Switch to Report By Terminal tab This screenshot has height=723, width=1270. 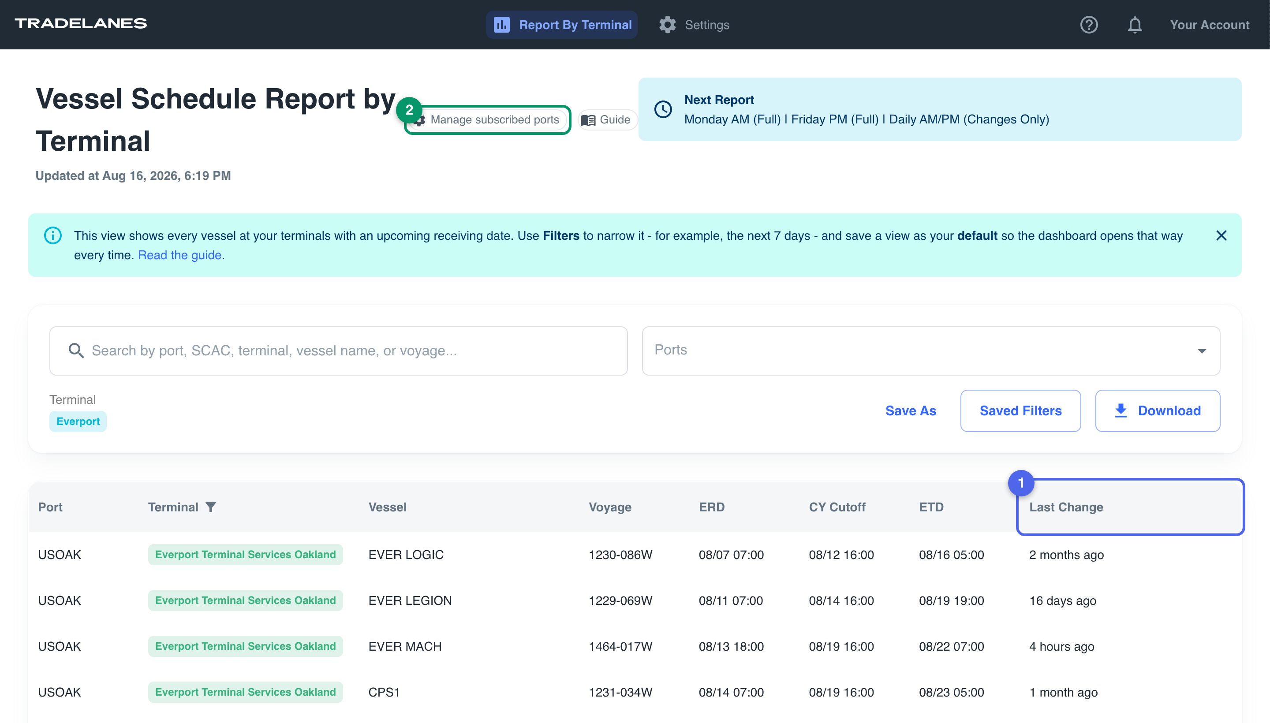point(562,24)
